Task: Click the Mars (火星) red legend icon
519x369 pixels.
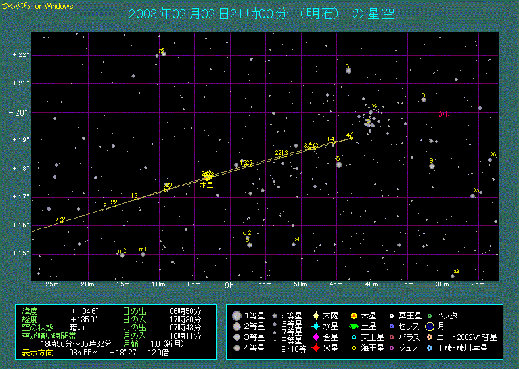Action: (x=317, y=347)
